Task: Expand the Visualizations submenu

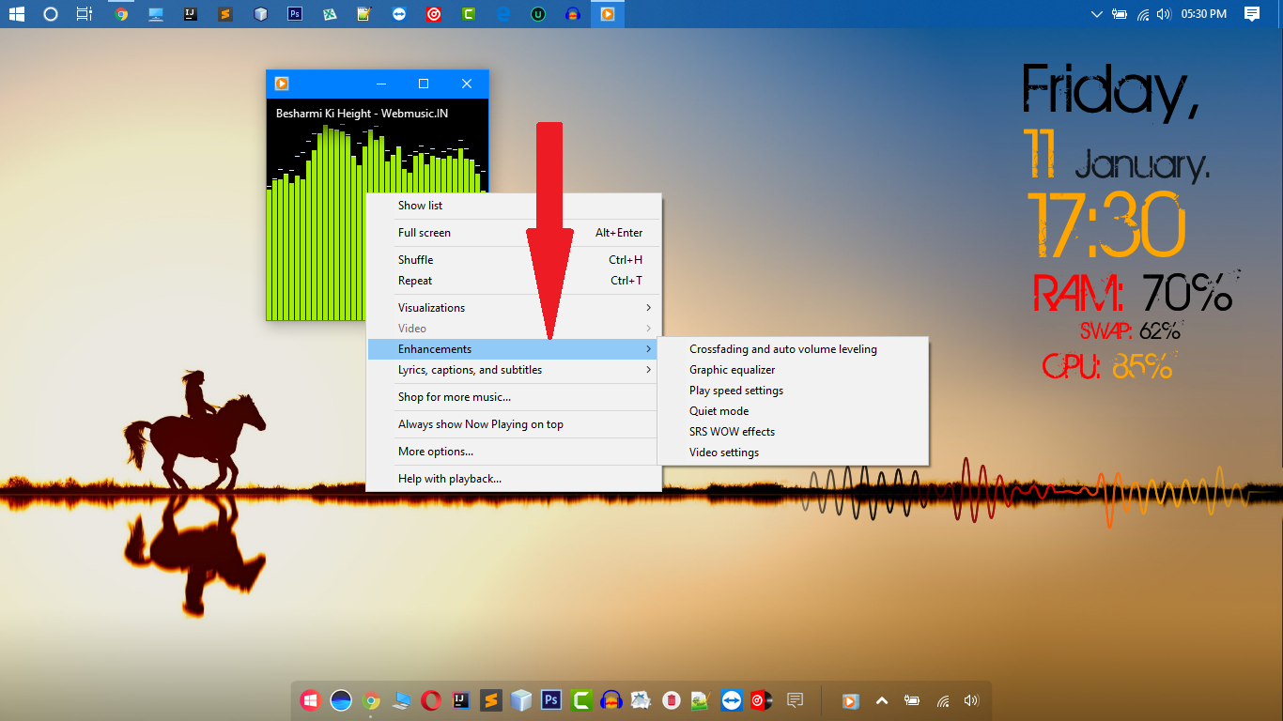Action: tap(432, 307)
